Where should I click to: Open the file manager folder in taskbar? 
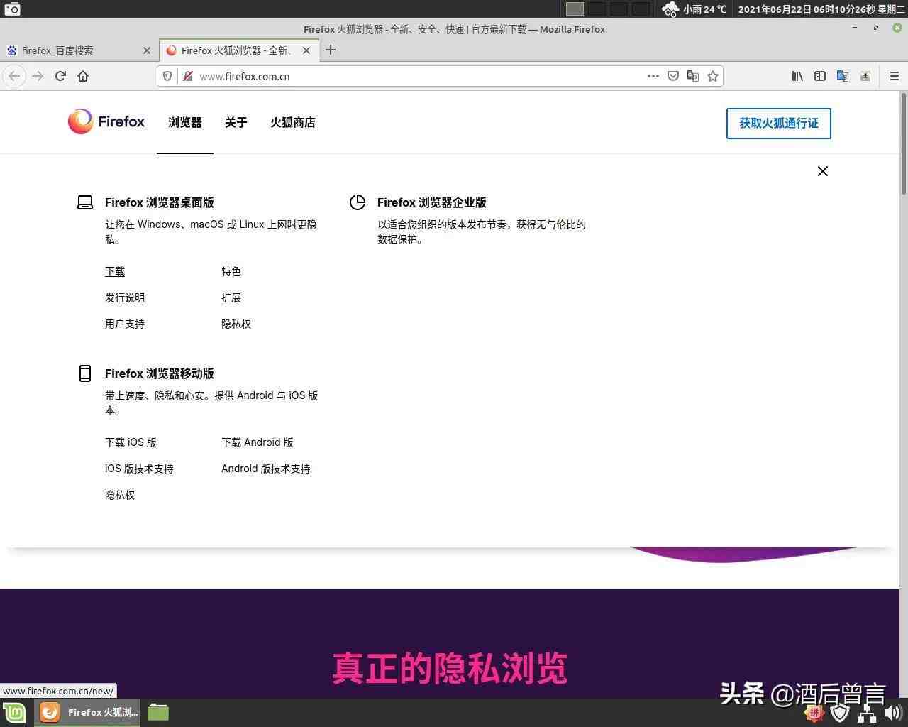pos(158,712)
